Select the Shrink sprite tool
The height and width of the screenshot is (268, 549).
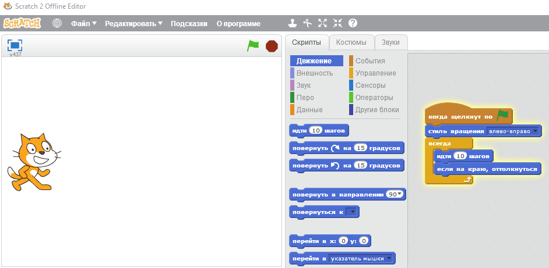tap(337, 24)
